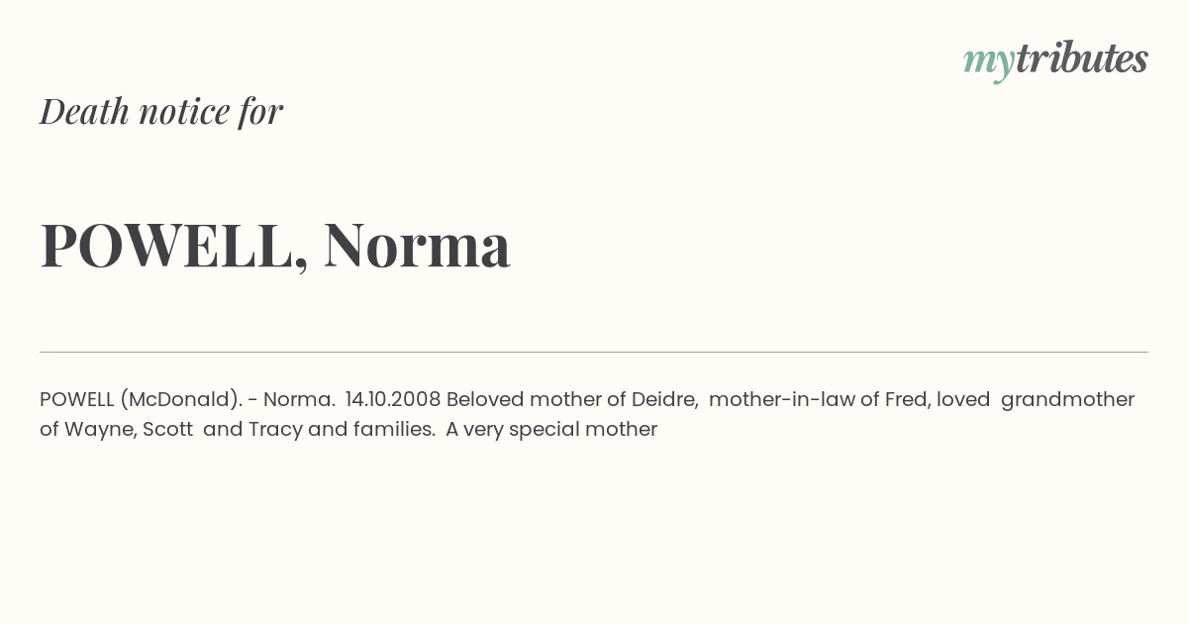The image size is (1188, 624).
Task: Click the word "tributes" in the logo
Action: [x=1081, y=58]
